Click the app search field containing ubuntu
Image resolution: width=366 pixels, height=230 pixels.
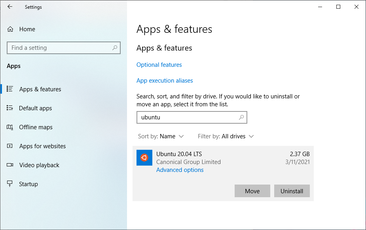click(186, 117)
